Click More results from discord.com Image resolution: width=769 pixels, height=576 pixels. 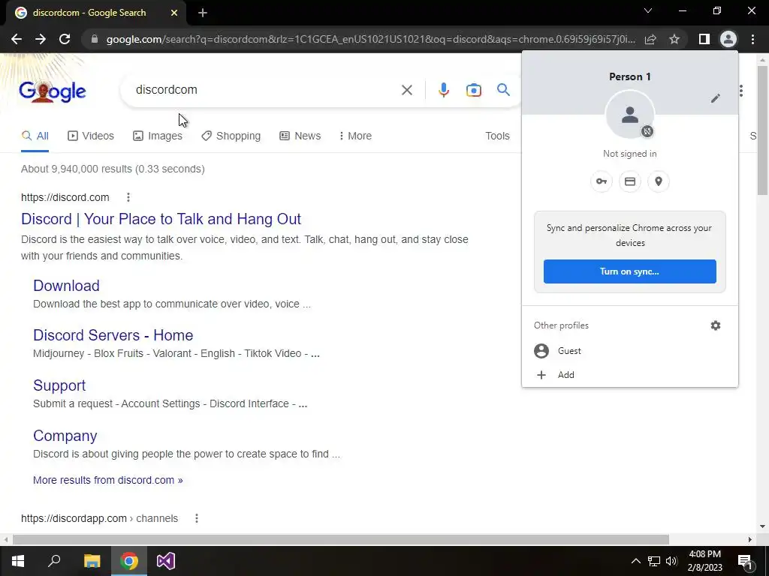pos(108,480)
